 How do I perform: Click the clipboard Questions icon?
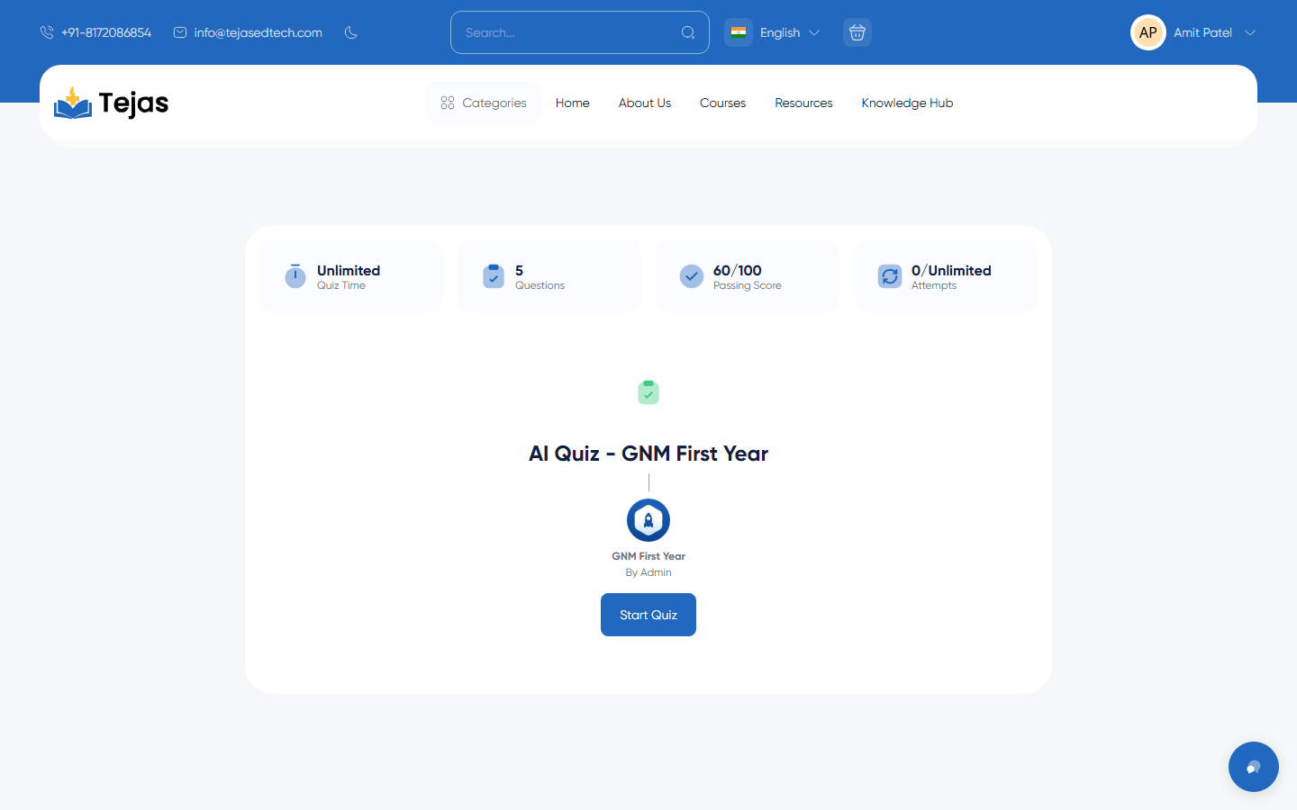[494, 276]
